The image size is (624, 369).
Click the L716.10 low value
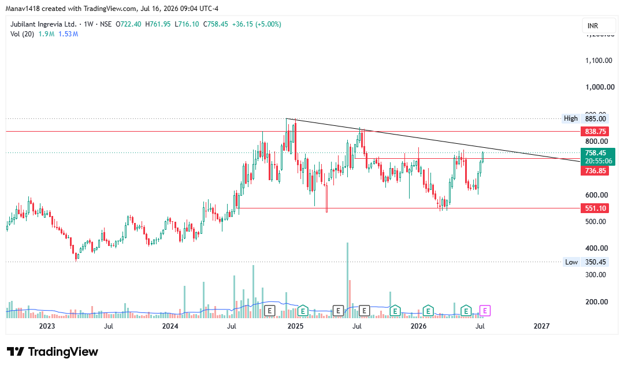(187, 24)
